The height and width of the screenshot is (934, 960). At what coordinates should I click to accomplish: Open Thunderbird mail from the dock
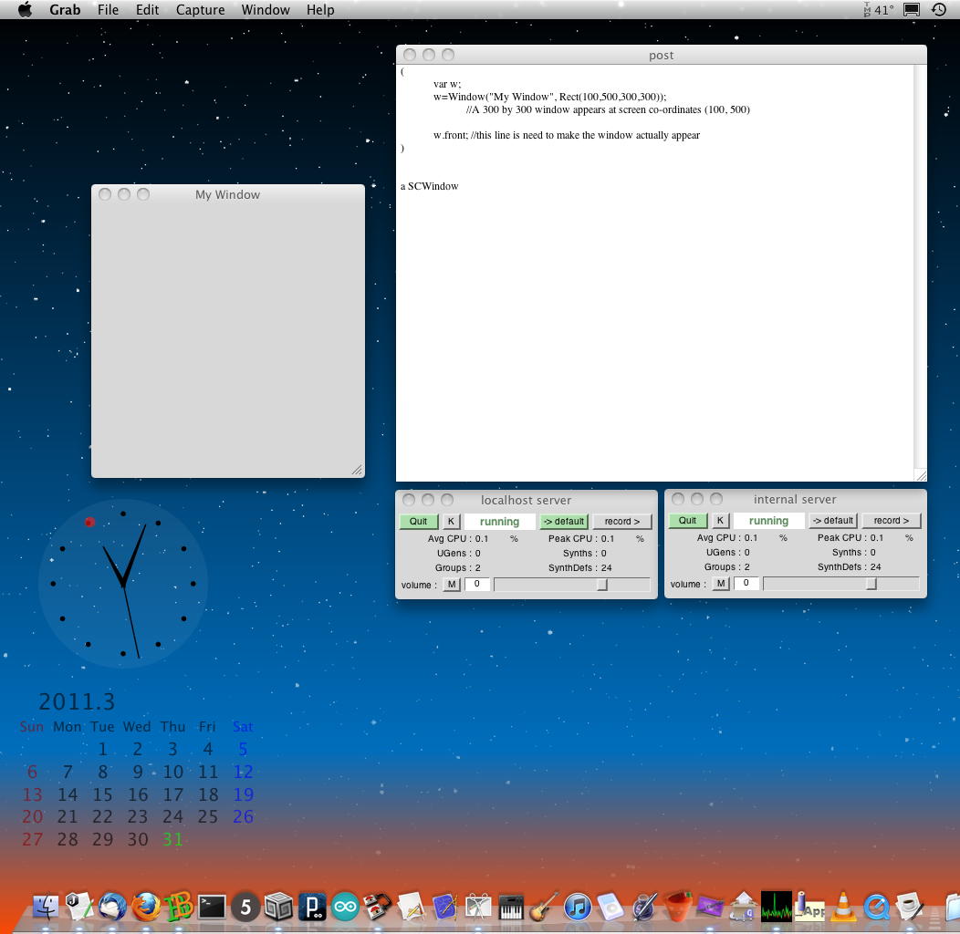pos(112,907)
